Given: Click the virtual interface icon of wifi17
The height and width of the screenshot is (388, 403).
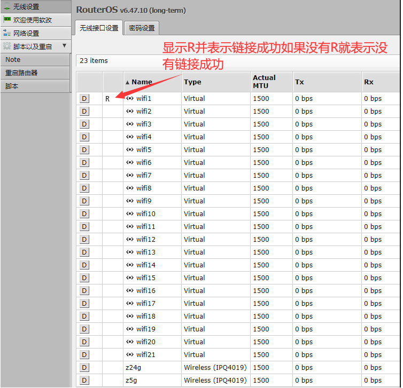Looking at the screenshot, I should pyautogui.click(x=130, y=303).
